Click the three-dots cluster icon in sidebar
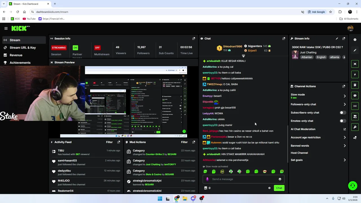 tap(355, 138)
